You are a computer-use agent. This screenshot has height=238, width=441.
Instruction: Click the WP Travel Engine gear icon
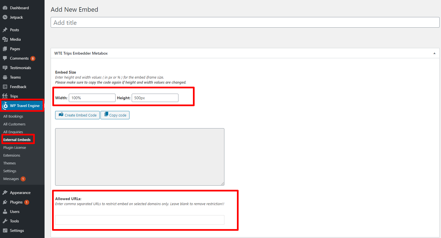[5, 106]
